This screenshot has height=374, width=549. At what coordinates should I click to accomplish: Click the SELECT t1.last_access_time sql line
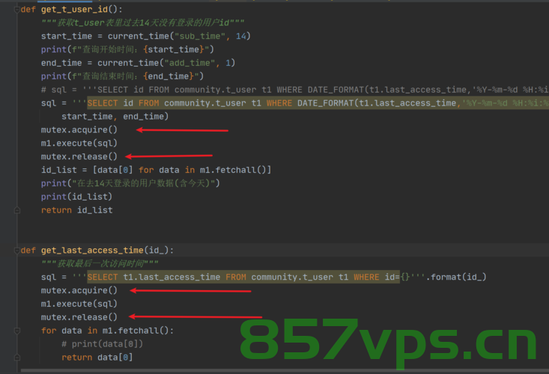tap(264, 278)
